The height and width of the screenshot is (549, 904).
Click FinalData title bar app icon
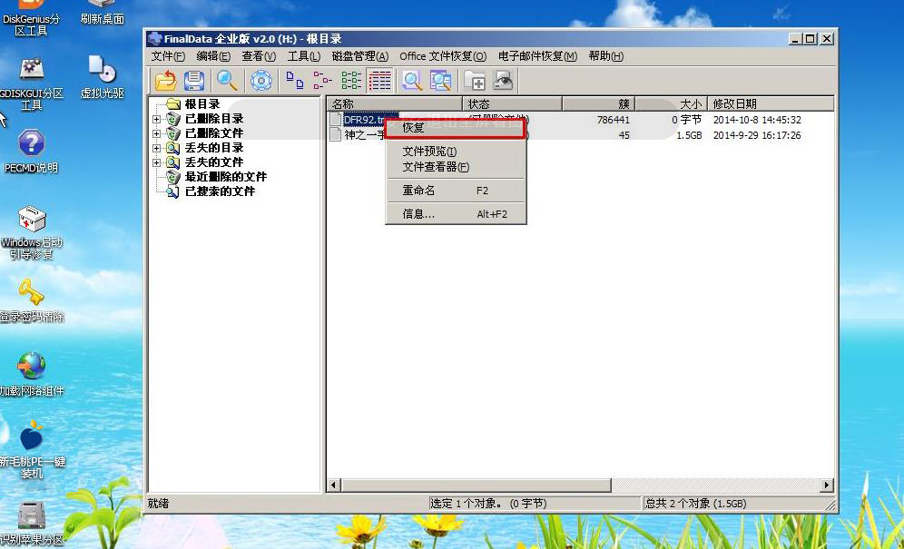[x=154, y=39]
